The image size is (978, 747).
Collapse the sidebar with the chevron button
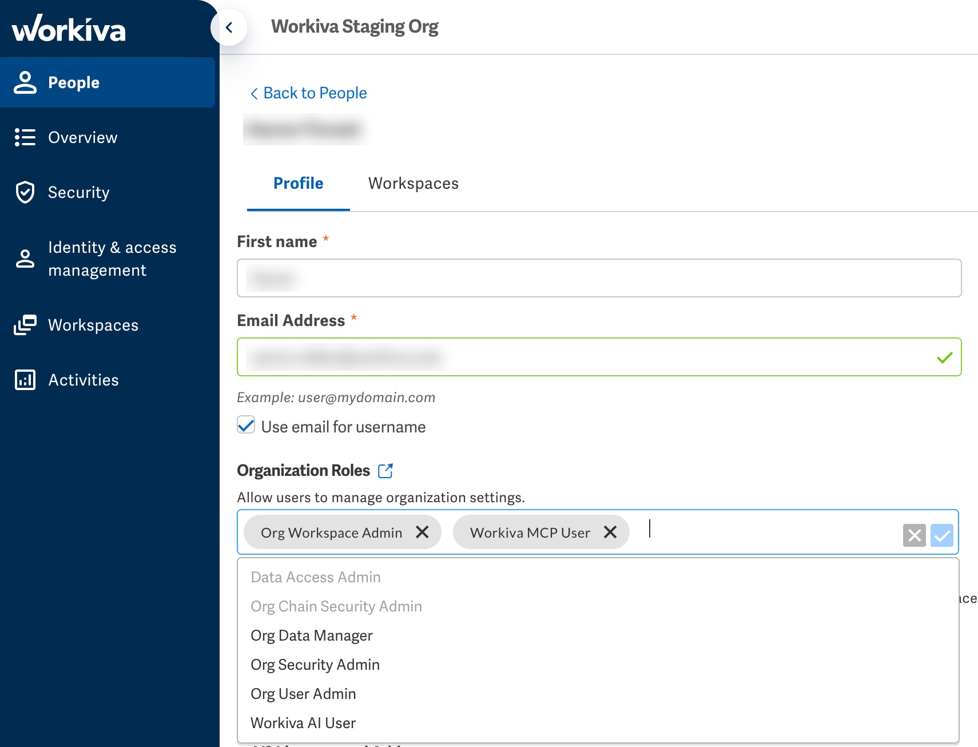(x=229, y=27)
